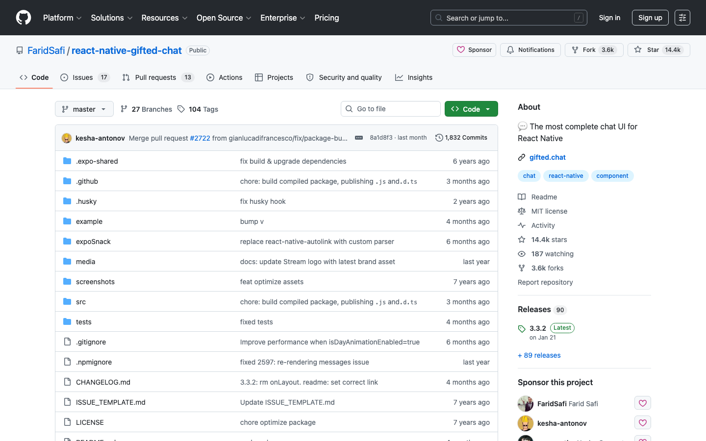Click the react-native topic tag
This screenshot has height=441, width=706.
[566, 176]
